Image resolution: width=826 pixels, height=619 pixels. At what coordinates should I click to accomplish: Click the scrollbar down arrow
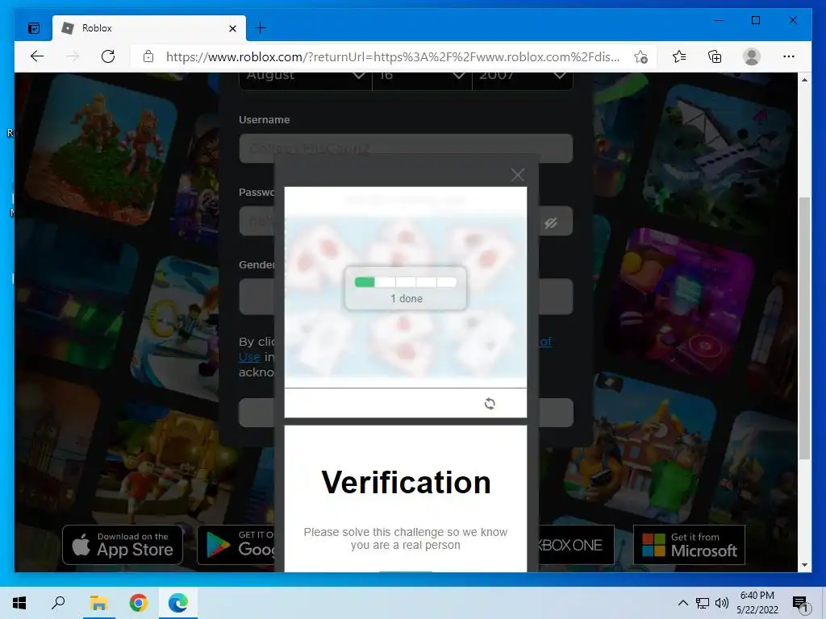804,565
